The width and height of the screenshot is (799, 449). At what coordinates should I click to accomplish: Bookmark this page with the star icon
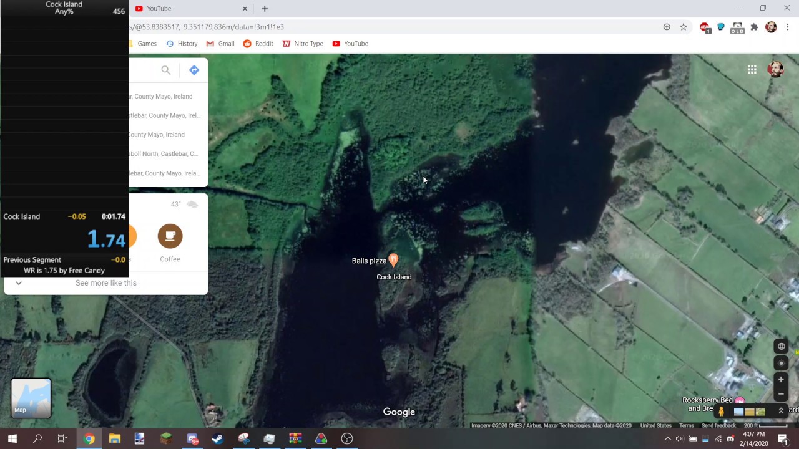pyautogui.click(x=684, y=27)
